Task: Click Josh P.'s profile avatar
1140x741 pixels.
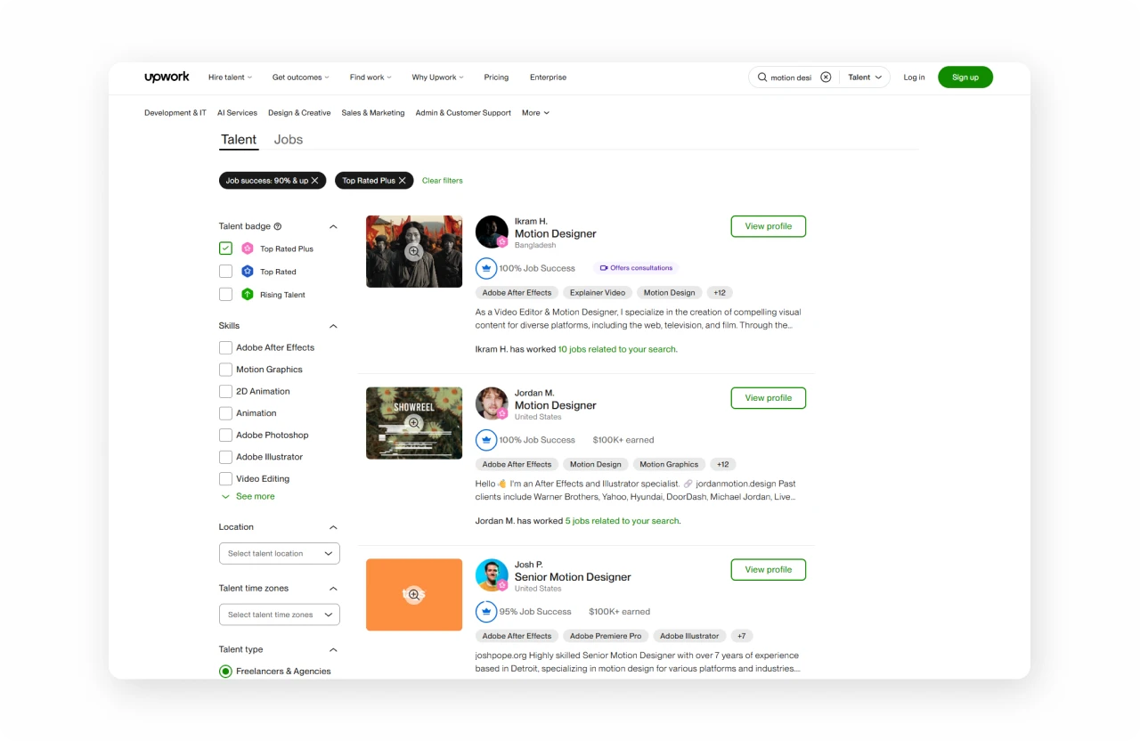Action: point(492,574)
